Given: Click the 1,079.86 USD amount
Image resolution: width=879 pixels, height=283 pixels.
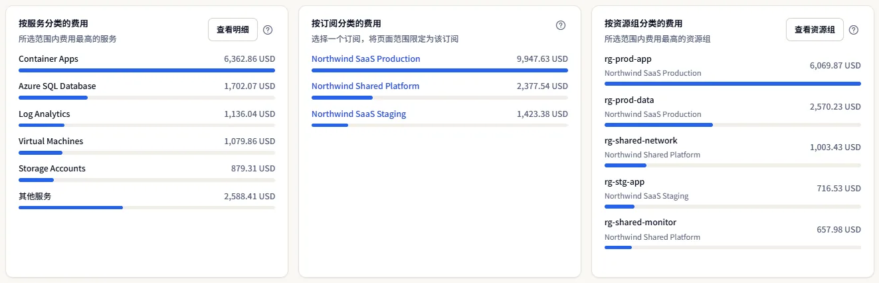Looking at the screenshot, I should click(x=250, y=141).
